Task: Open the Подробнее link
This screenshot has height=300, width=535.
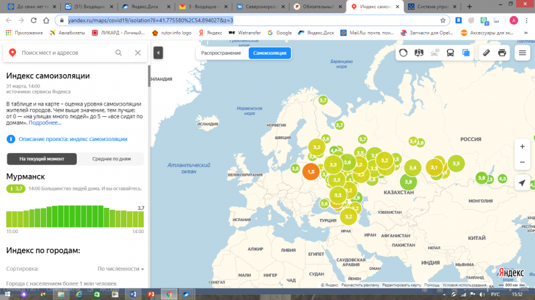Action: point(45,123)
